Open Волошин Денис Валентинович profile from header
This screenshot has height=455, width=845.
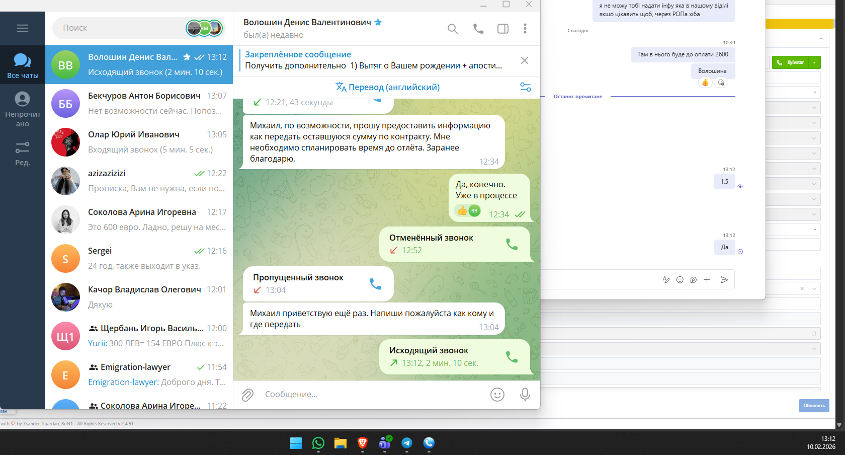click(312, 28)
